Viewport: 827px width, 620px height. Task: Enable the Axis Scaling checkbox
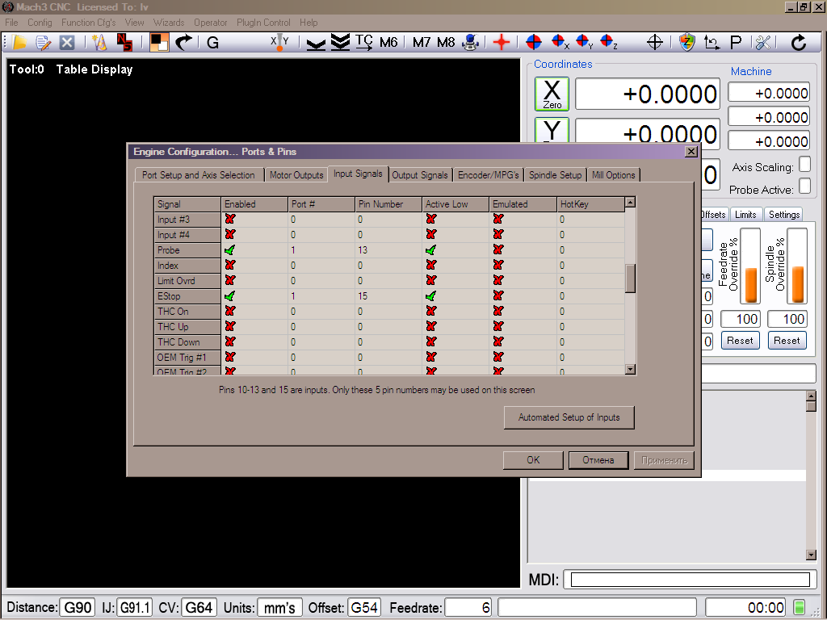point(804,165)
